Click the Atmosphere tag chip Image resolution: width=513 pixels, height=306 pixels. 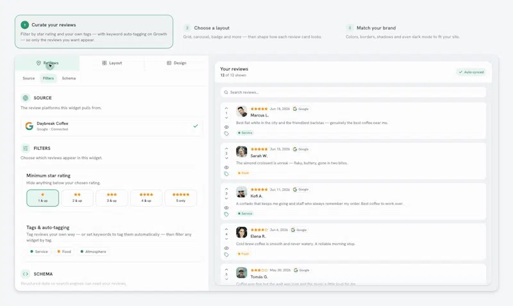pyautogui.click(x=93, y=252)
